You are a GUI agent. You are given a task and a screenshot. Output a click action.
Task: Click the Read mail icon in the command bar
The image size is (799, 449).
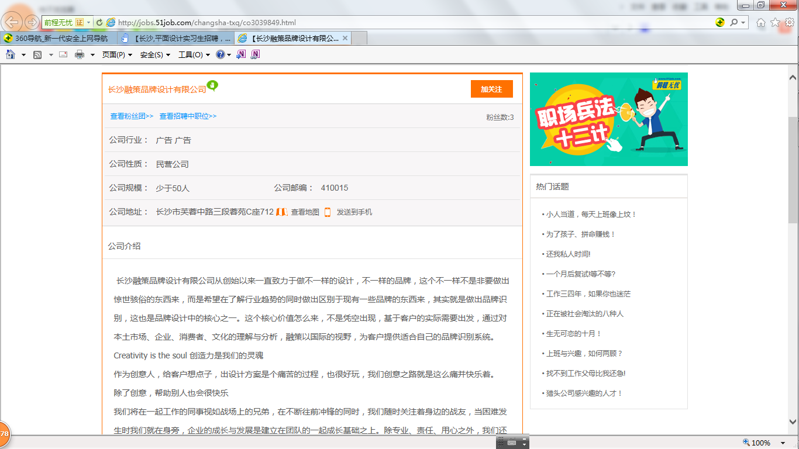63,54
